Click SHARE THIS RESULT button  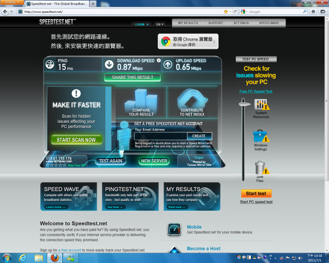[x=133, y=78]
